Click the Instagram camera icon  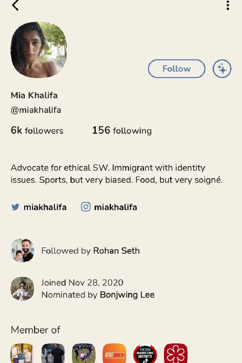[86, 207]
